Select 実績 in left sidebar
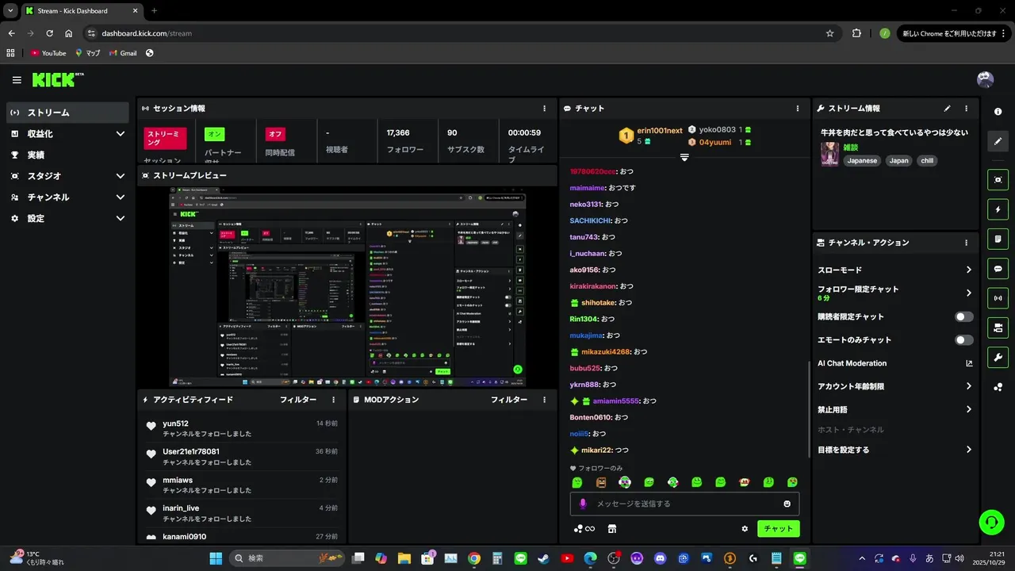 pyautogui.click(x=67, y=155)
